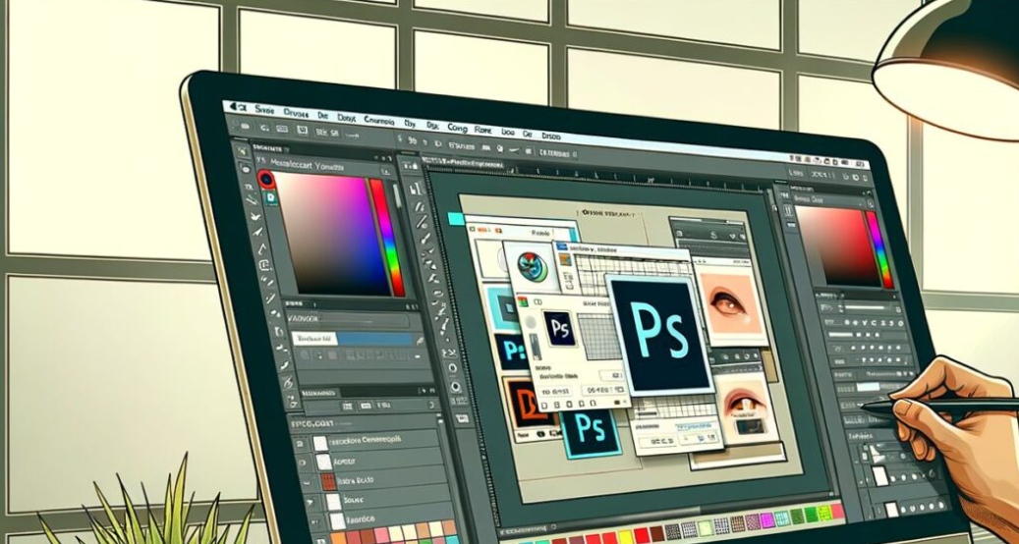Click green-red icon in small Ps dialog title
The width and height of the screenshot is (1019, 544).
click(522, 301)
